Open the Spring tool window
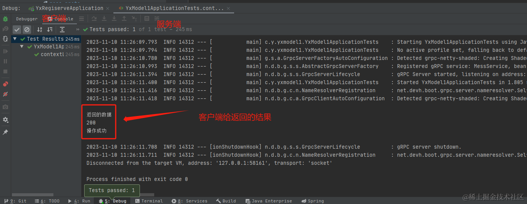Viewport: 527px width, 204px height. click(313, 201)
